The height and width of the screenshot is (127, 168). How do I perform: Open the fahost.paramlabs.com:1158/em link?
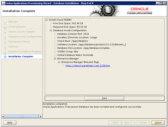88,66
